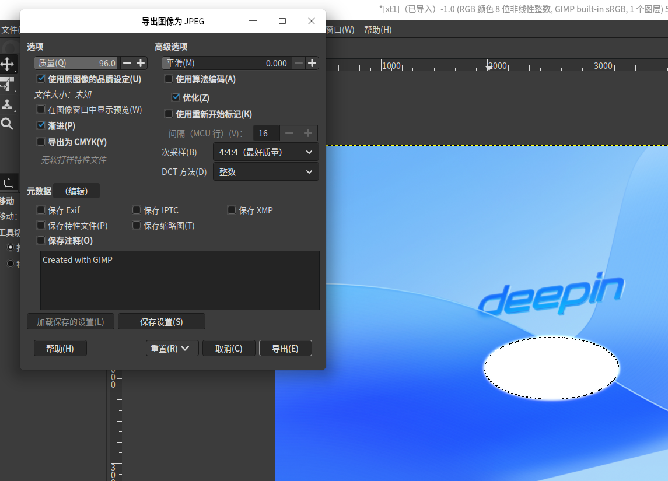Image resolution: width=668 pixels, height=481 pixels.
Task: Check the 保存注释(O) option
Action: 41,240
